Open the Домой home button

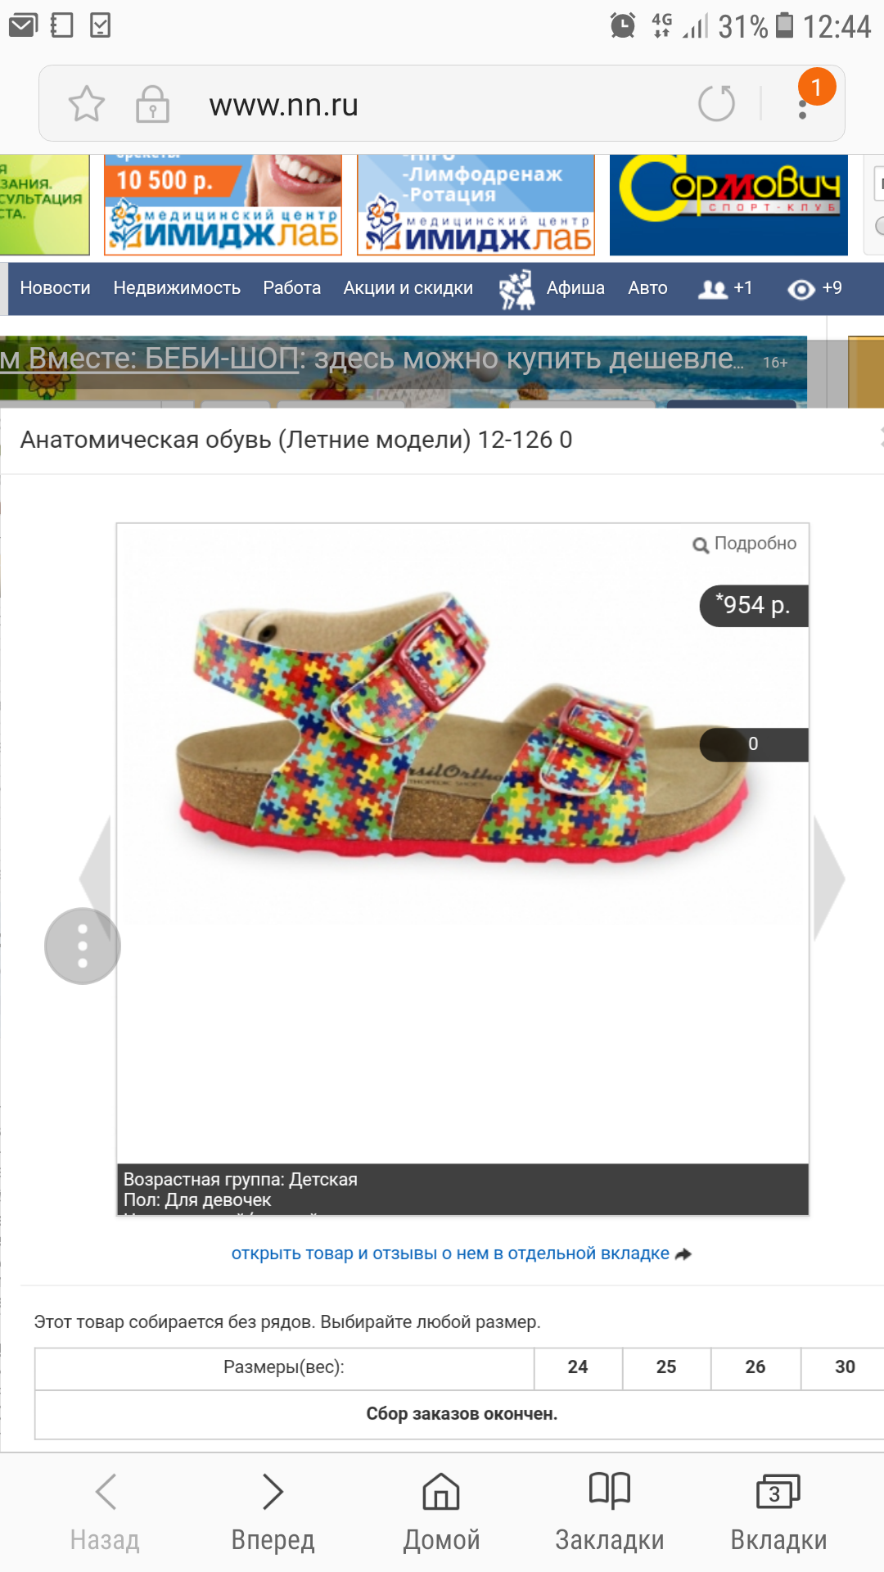pyautogui.click(x=441, y=1511)
